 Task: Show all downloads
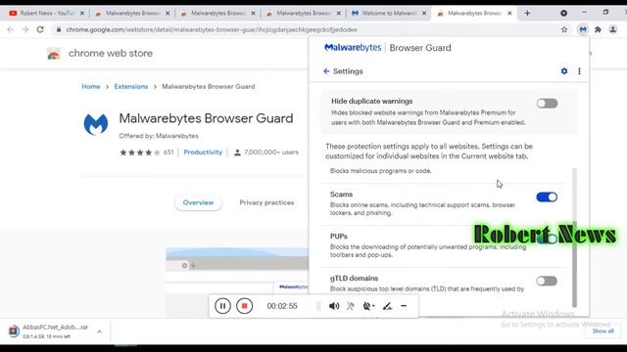pos(603,330)
